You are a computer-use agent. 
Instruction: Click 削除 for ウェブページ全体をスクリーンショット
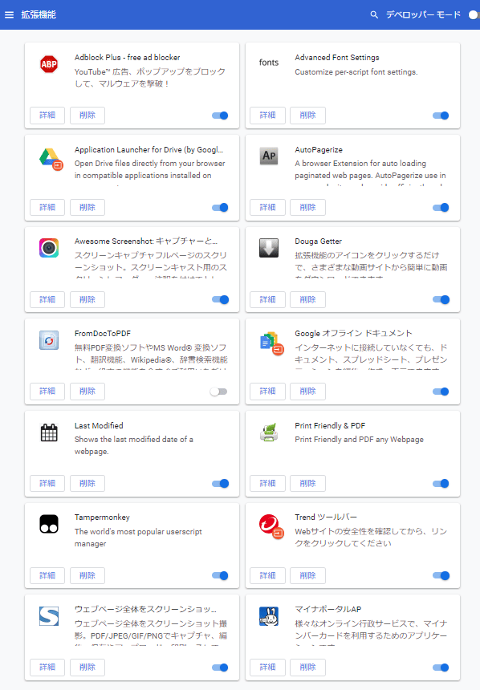pos(87,667)
